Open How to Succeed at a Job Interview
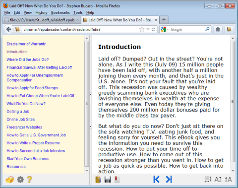The image size is (238, 188). [36, 151]
